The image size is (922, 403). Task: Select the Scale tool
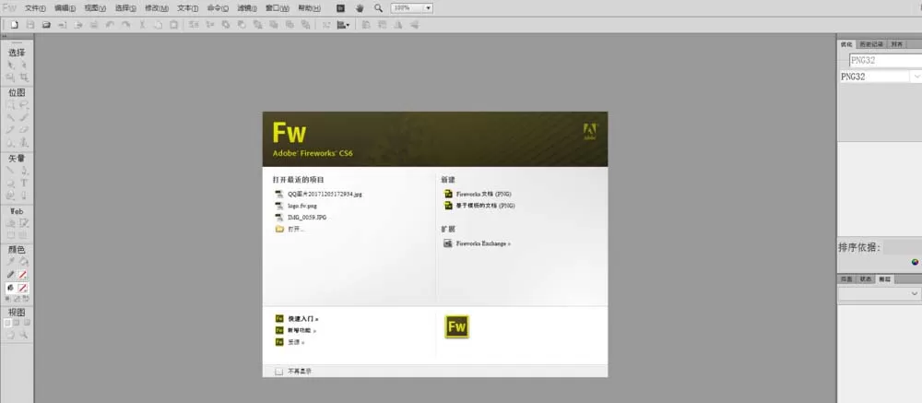(x=10, y=77)
